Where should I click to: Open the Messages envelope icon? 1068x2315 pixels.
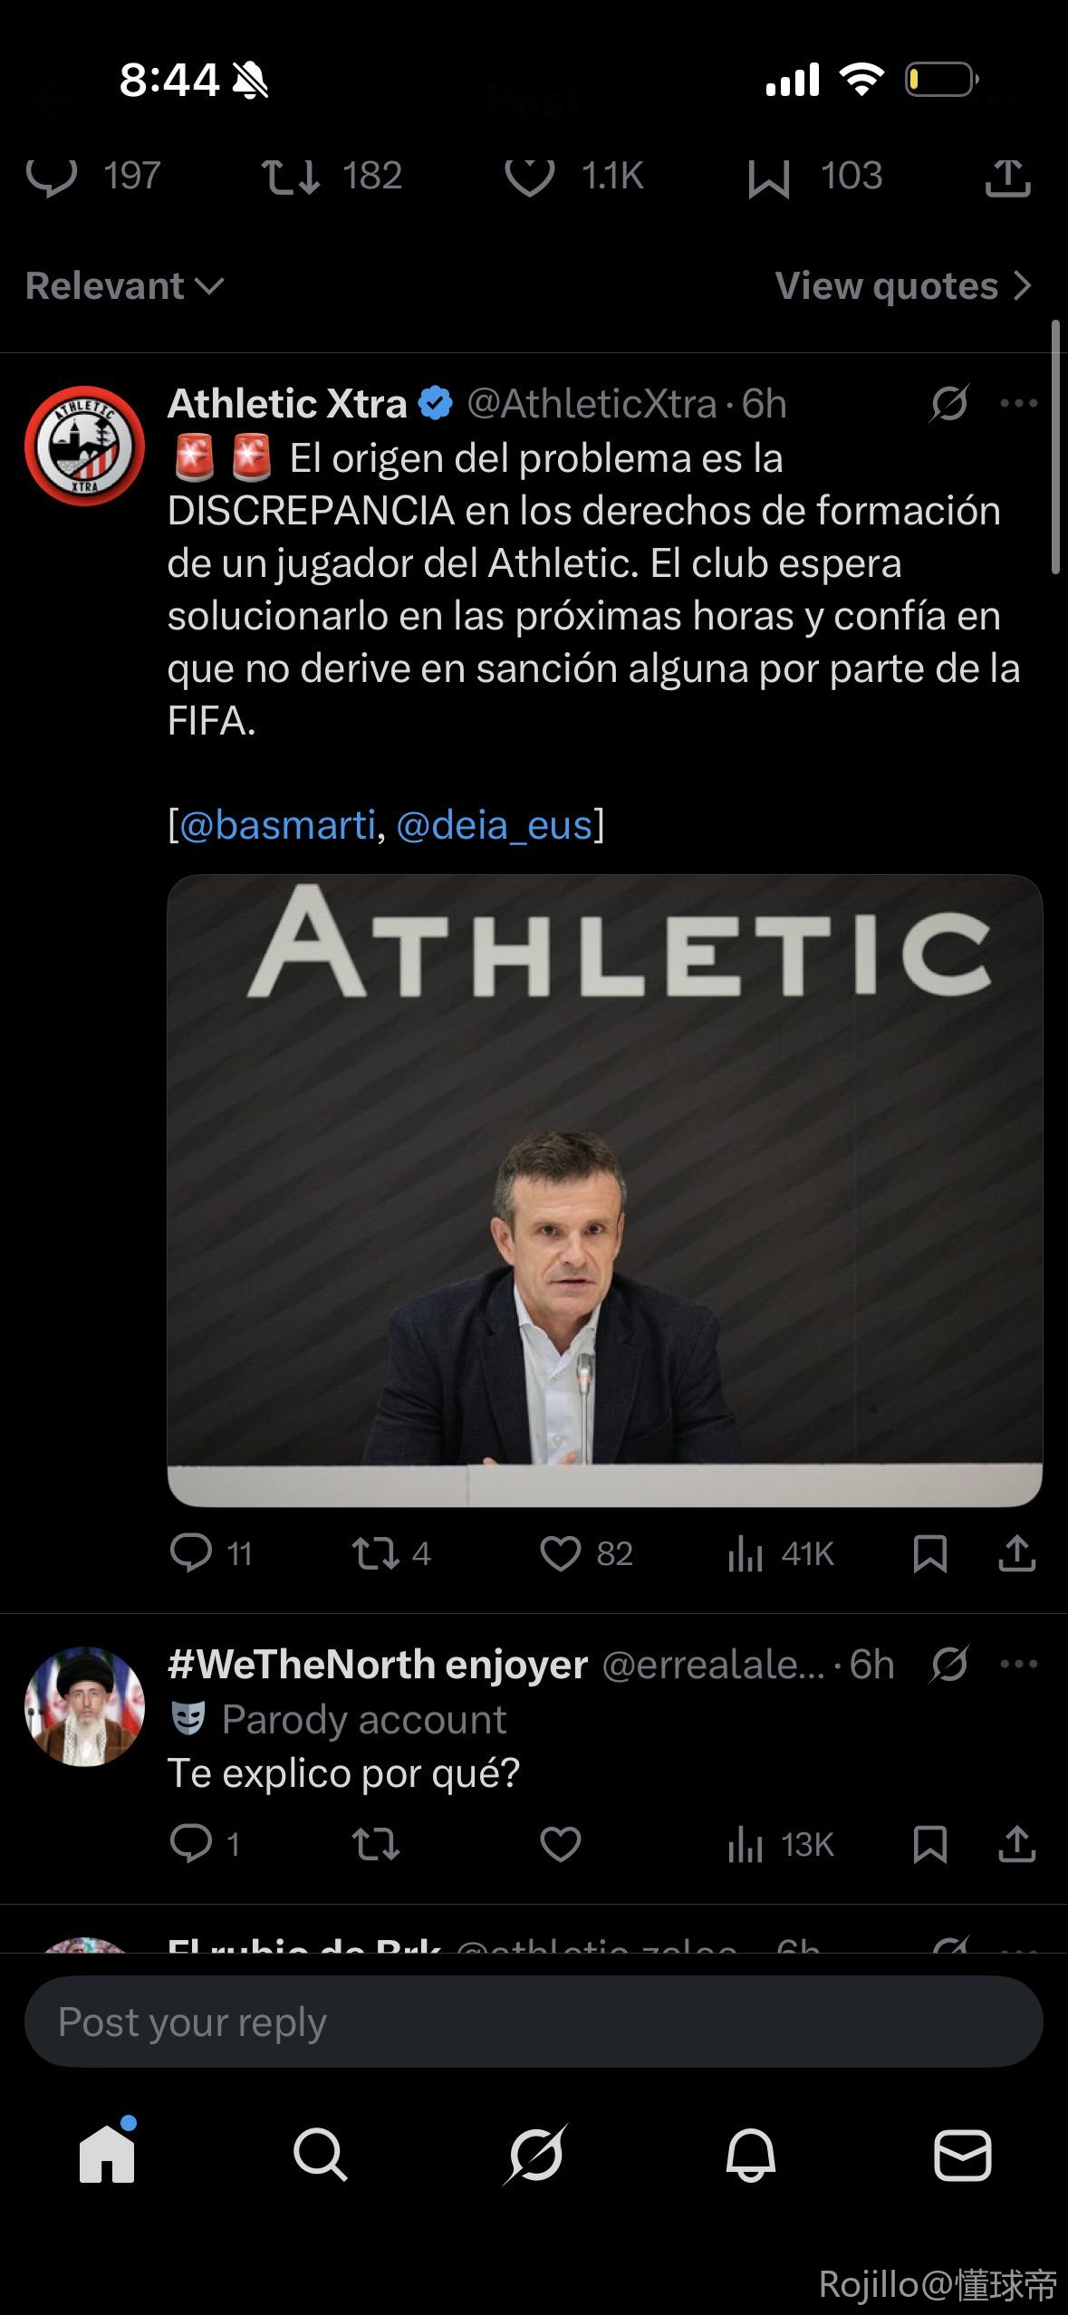point(962,2154)
